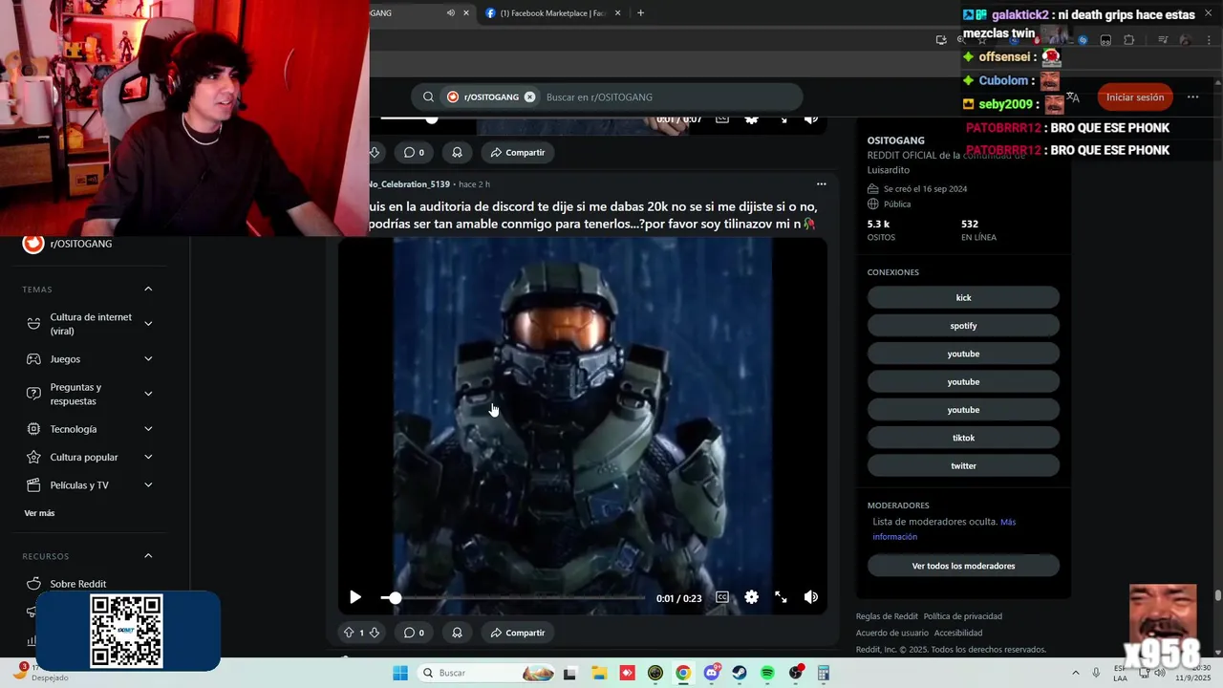Open the spotify connection link
The width and height of the screenshot is (1223, 688).
coord(963,326)
